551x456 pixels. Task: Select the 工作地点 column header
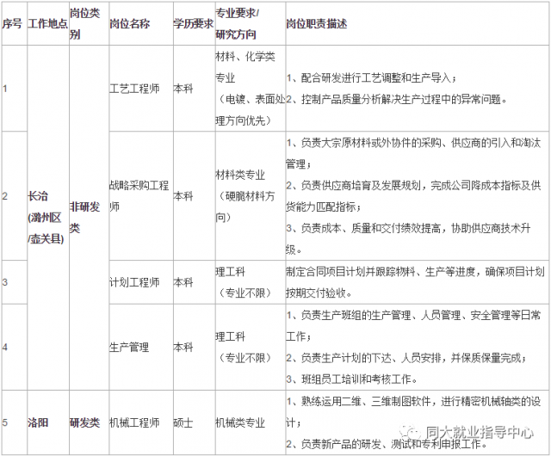tap(46, 24)
